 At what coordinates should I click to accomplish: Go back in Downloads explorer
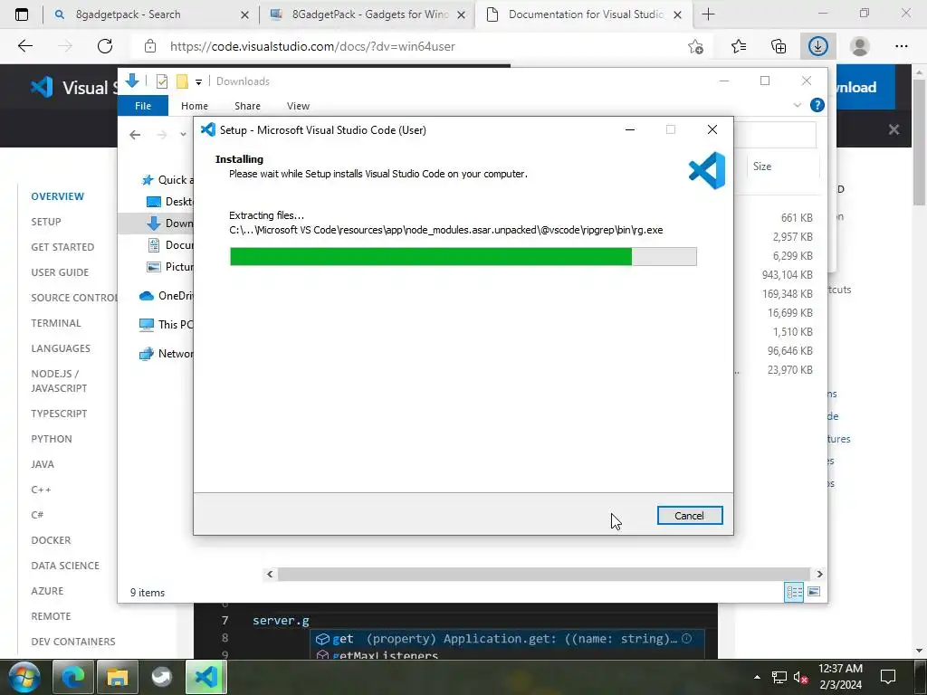pyautogui.click(x=135, y=135)
